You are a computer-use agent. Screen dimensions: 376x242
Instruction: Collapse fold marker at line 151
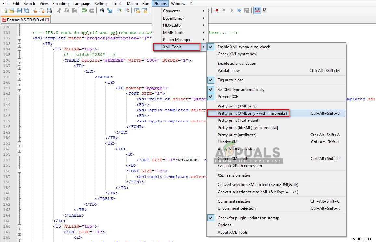point(20,143)
